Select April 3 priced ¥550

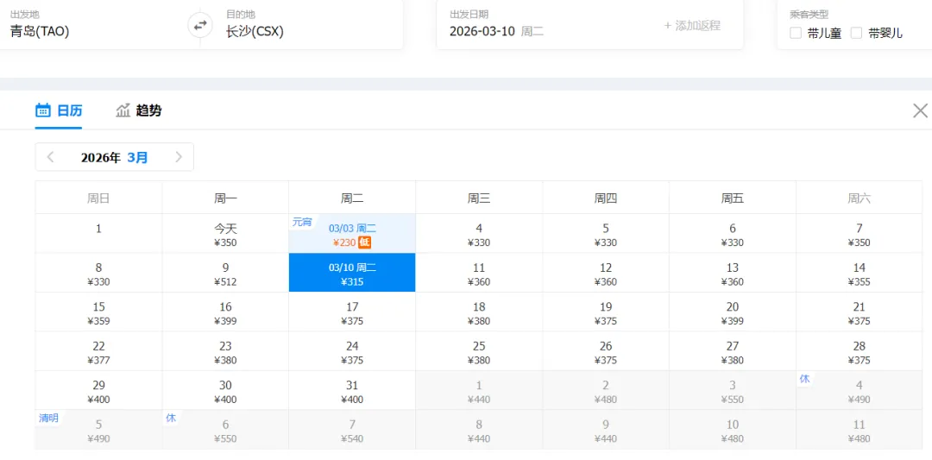(x=733, y=390)
